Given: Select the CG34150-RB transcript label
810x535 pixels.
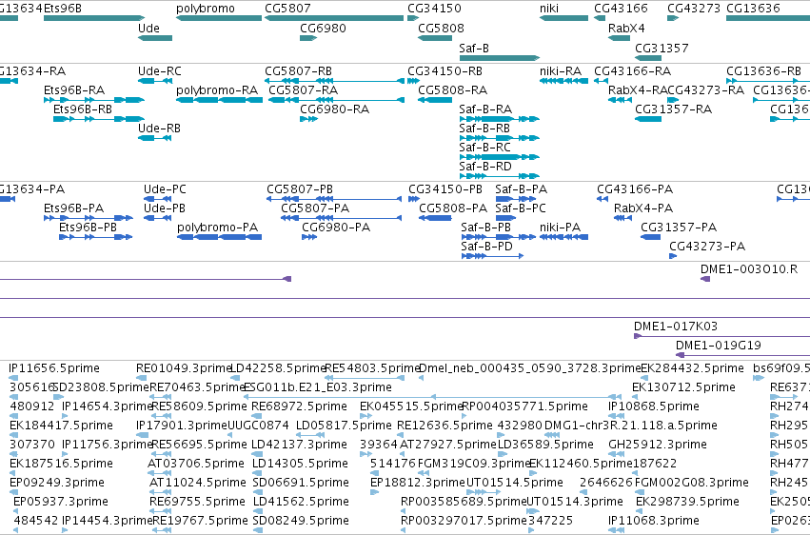Looking at the screenshot, I should point(445,71).
